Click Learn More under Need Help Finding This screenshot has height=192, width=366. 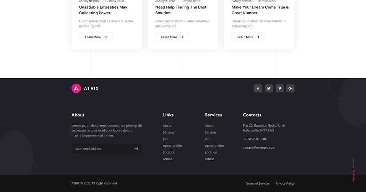(172, 37)
